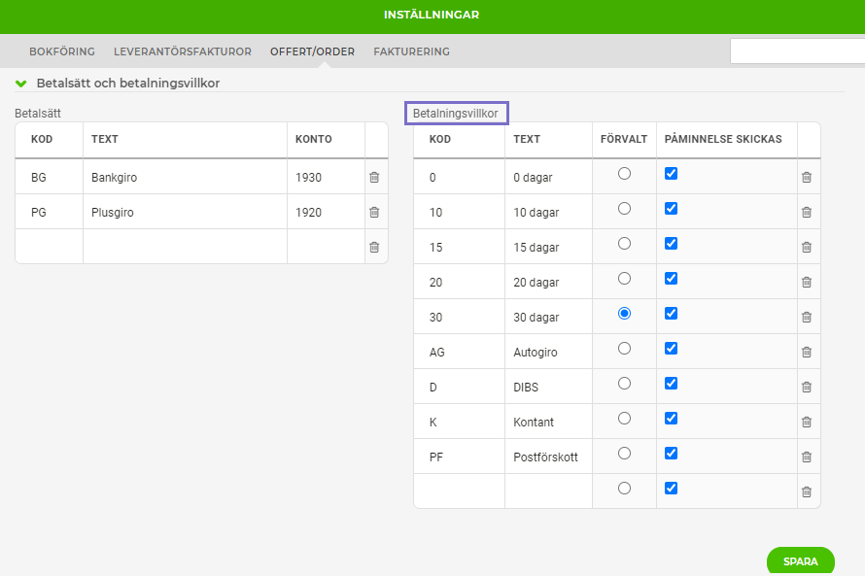Collapse Betalsätt och betalningsvillkor section
Image resolution: width=865 pixels, height=576 pixels.
pyautogui.click(x=21, y=84)
